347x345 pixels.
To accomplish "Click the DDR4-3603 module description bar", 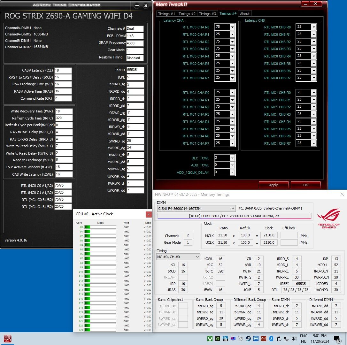I will pos(234,216).
